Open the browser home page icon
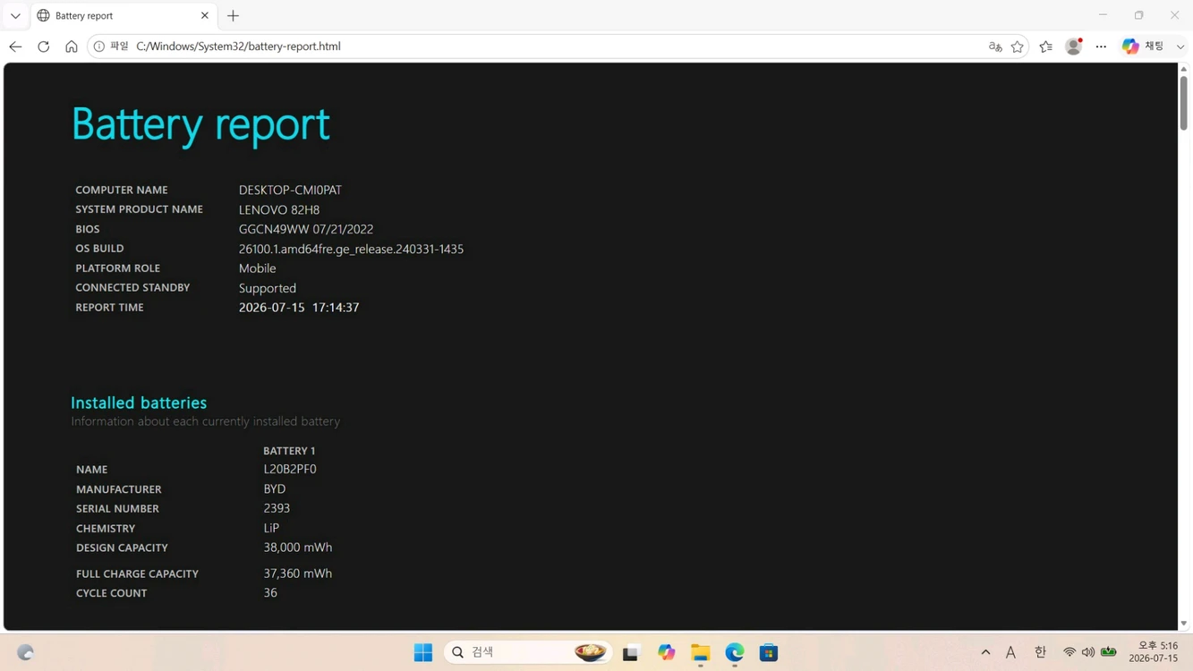 tap(72, 47)
